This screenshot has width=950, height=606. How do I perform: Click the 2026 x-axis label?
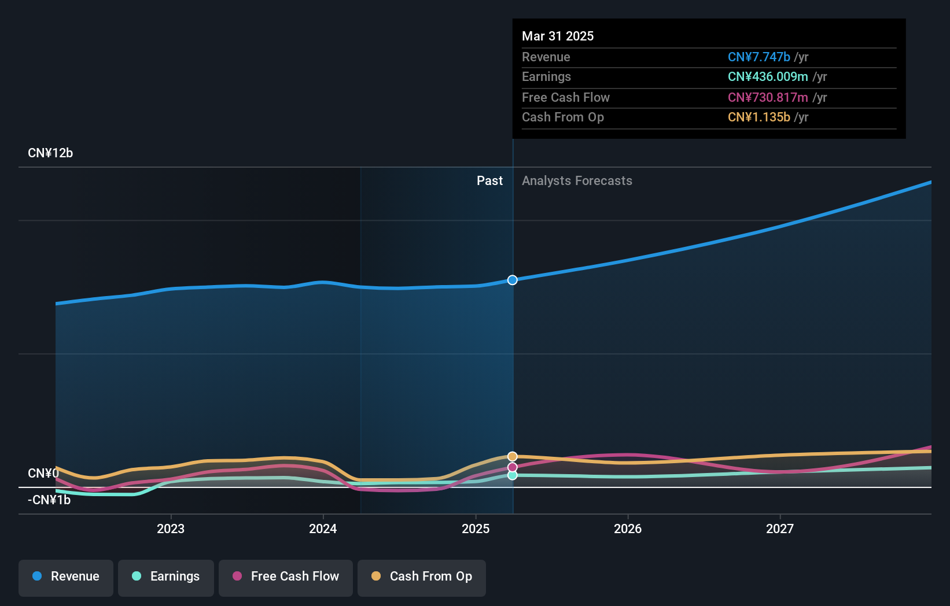tap(628, 529)
